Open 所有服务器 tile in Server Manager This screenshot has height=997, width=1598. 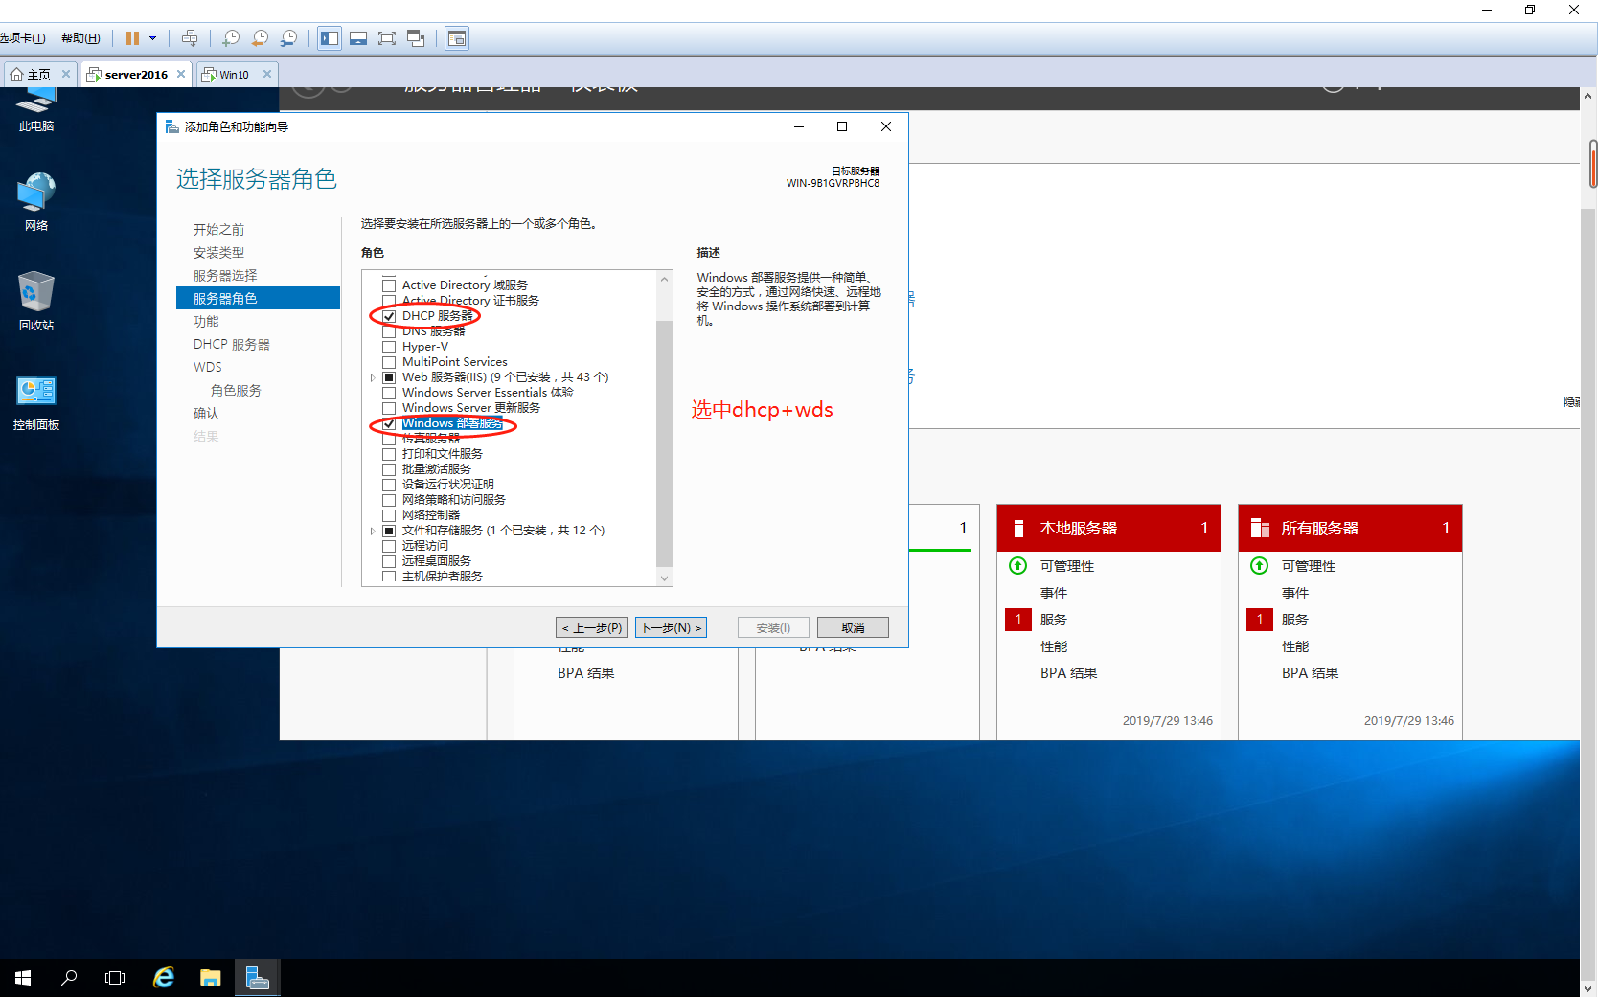click(1350, 529)
